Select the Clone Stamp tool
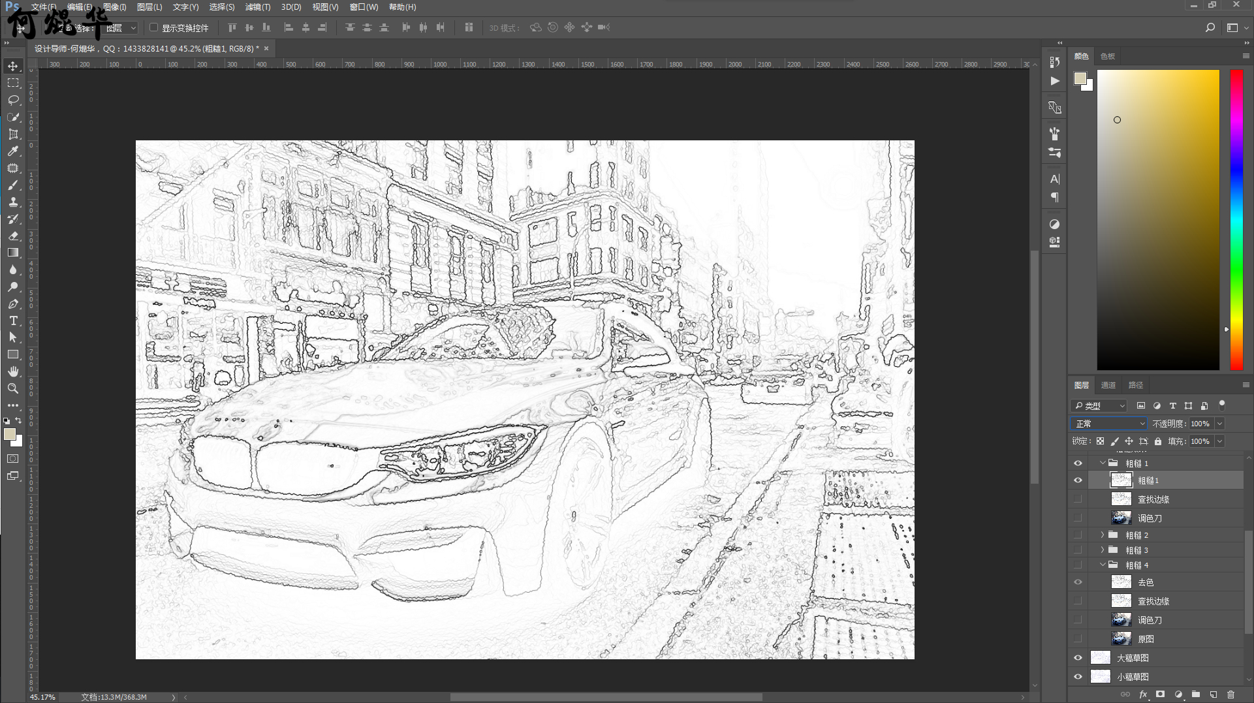 tap(13, 202)
